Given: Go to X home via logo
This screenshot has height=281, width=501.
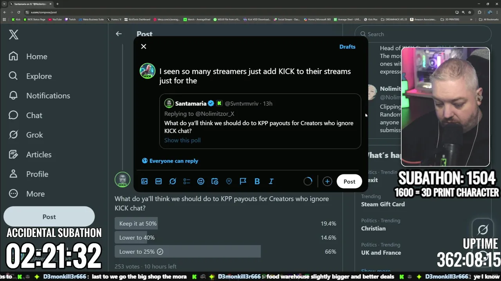Looking at the screenshot, I should 14,34.
